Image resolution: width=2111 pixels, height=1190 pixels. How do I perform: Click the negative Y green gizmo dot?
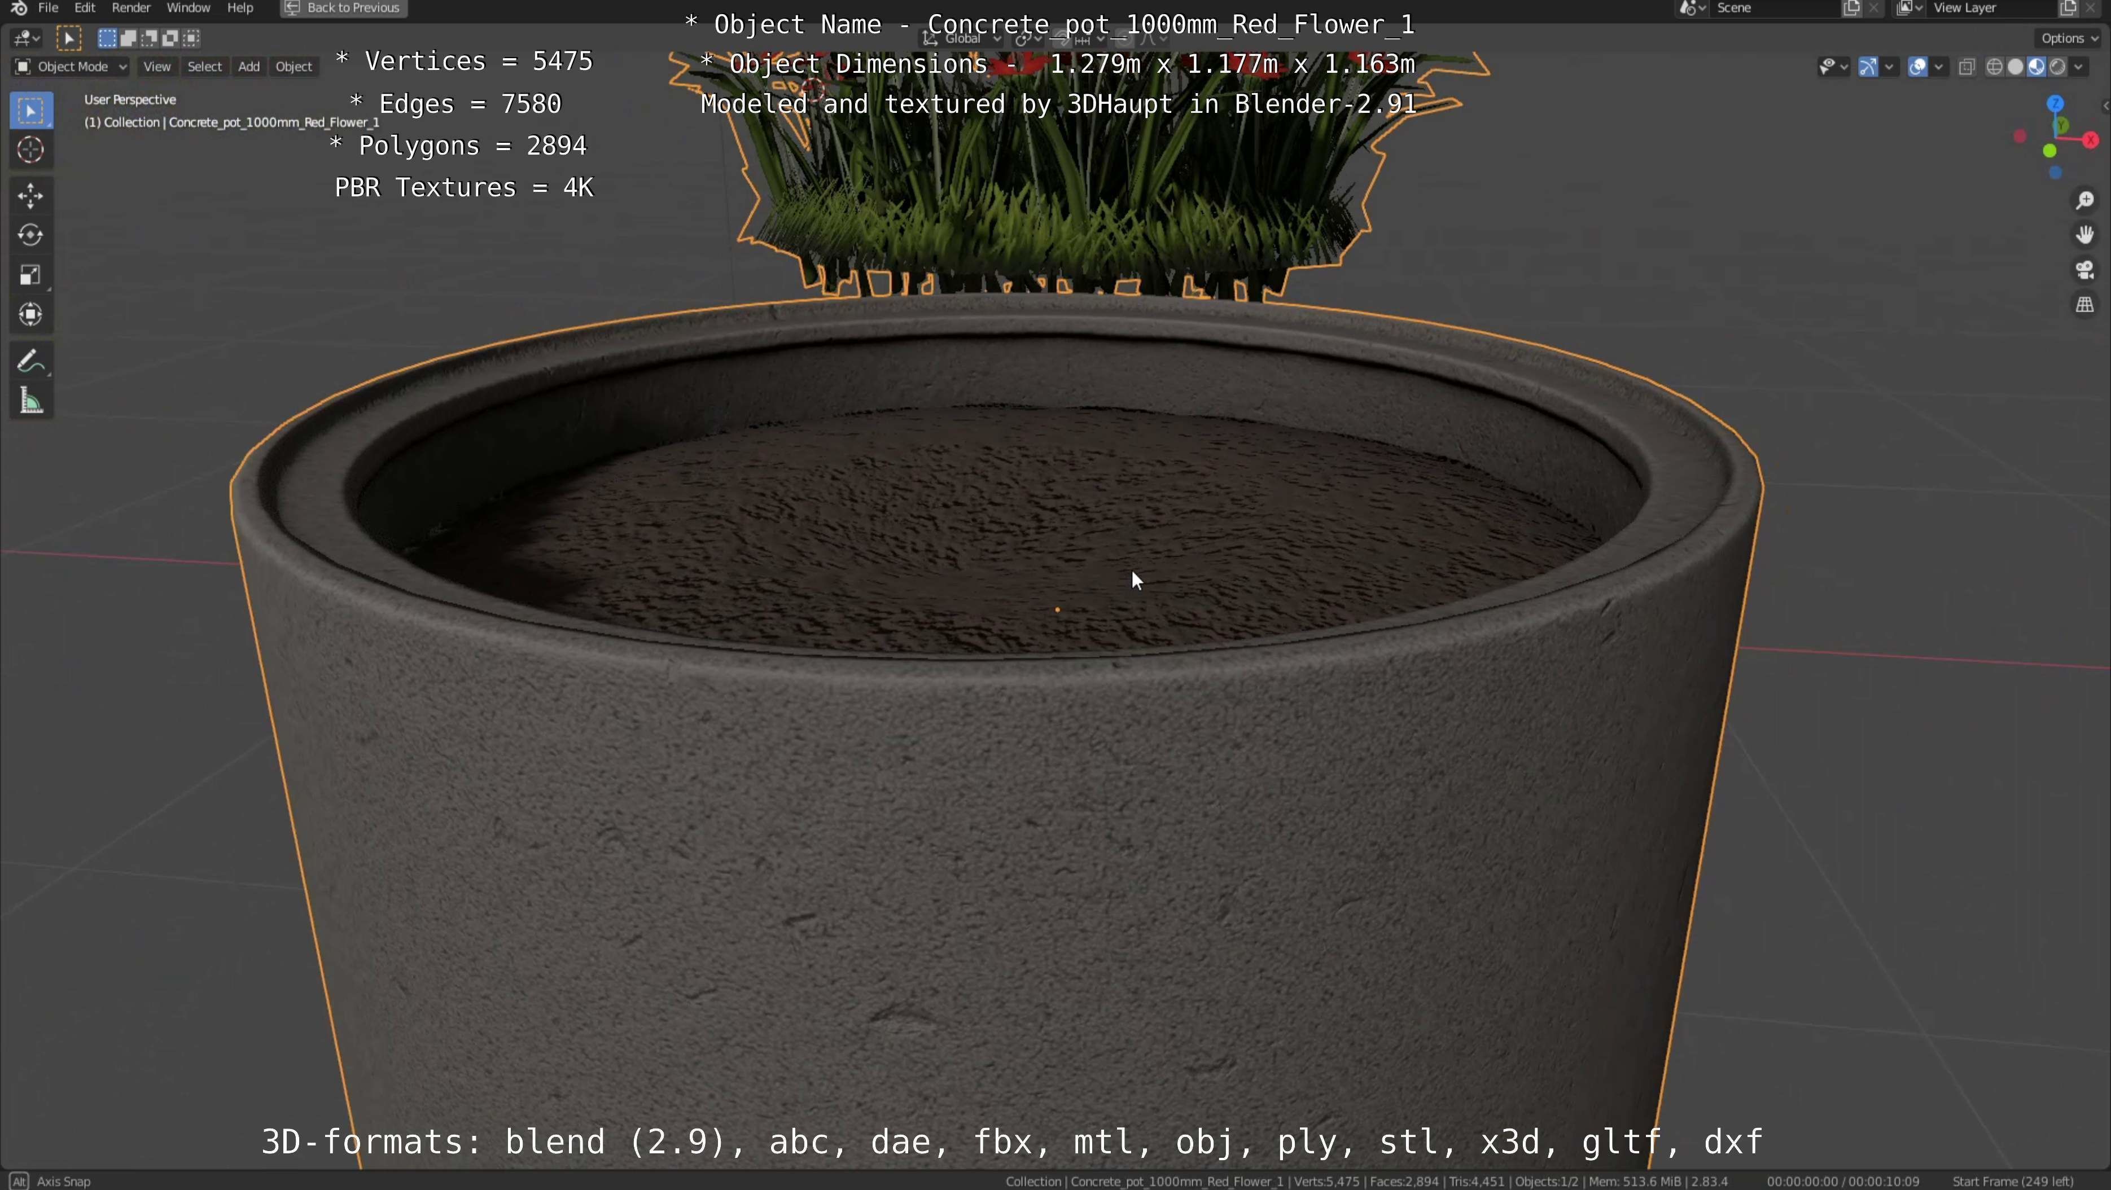(2049, 151)
